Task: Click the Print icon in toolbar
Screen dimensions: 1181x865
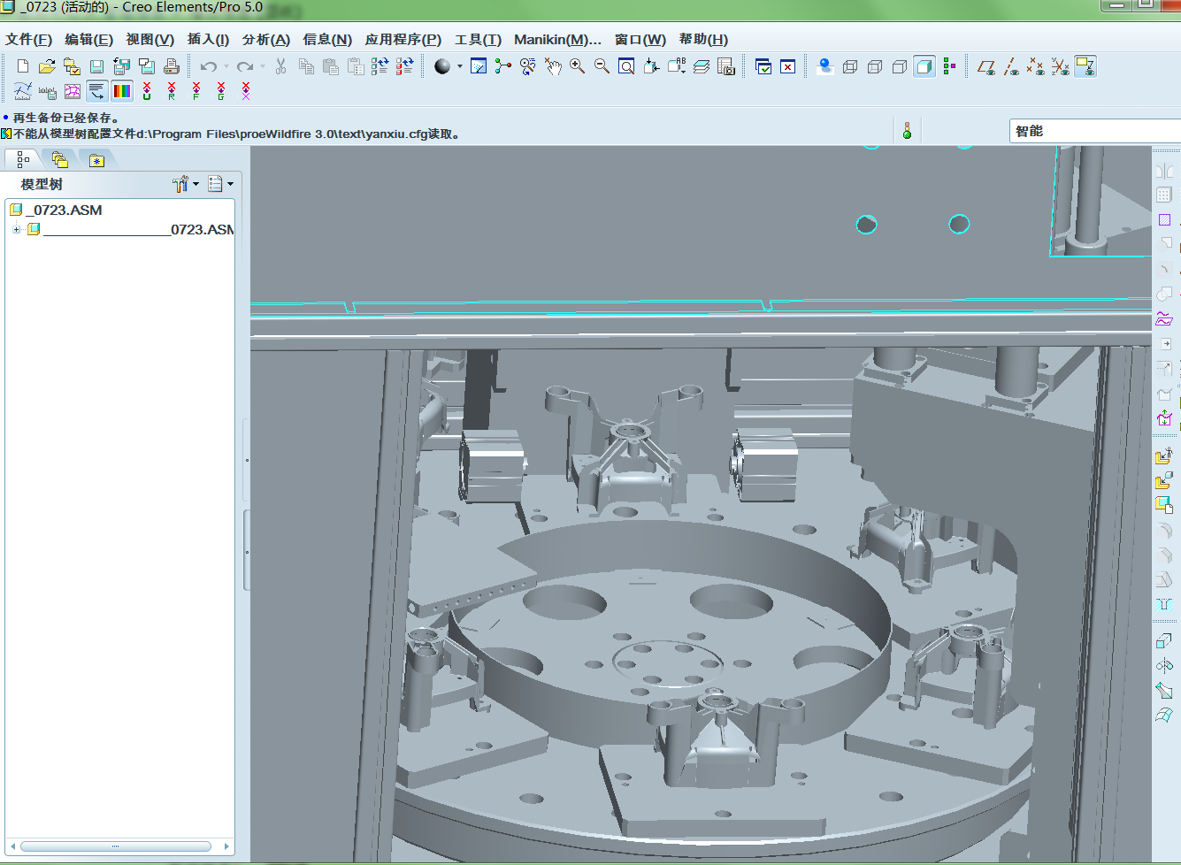Action: click(x=172, y=66)
